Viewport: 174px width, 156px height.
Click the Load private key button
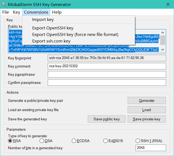(x=146, y=110)
